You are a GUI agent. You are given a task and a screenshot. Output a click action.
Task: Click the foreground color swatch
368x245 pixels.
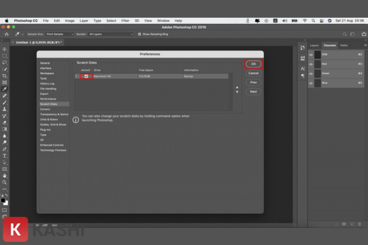tap(4, 200)
